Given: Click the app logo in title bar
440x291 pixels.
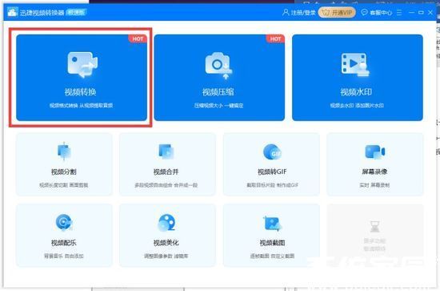Looking at the screenshot, I should pyautogui.click(x=12, y=12).
